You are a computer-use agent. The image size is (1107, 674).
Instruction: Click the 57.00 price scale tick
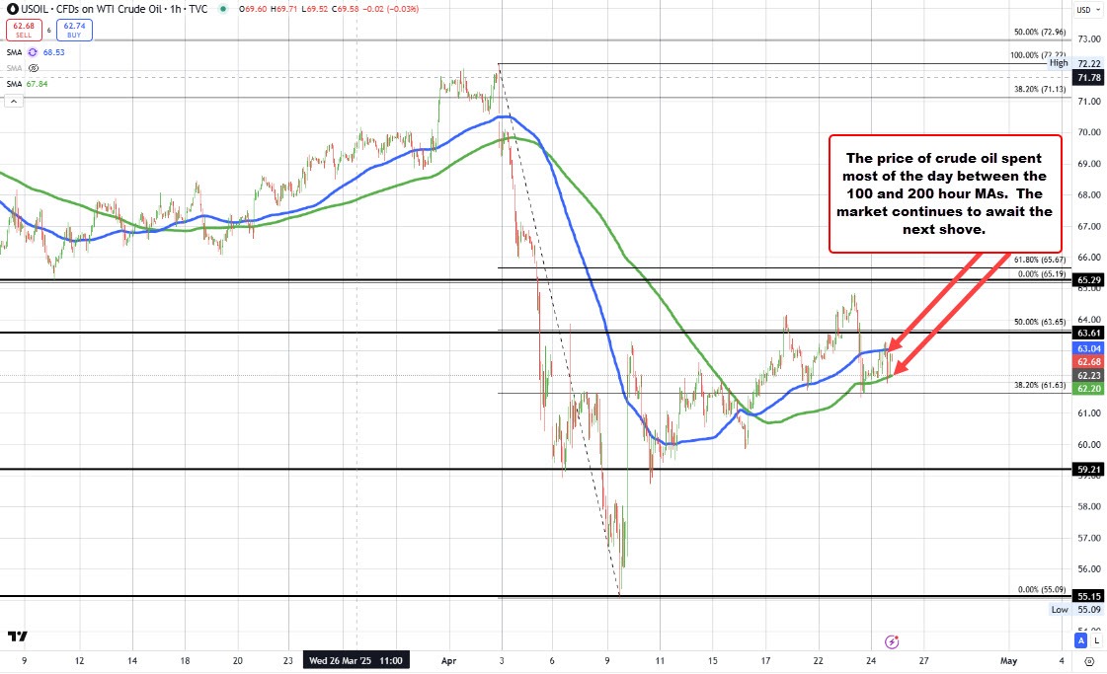tap(1091, 538)
